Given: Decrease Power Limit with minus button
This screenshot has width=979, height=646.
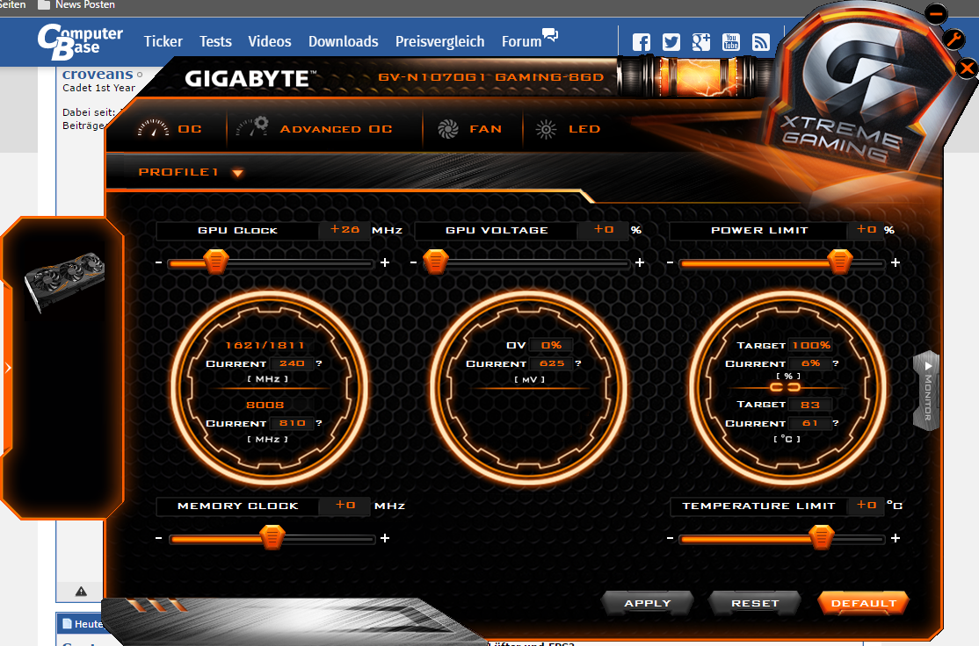Looking at the screenshot, I should (670, 262).
